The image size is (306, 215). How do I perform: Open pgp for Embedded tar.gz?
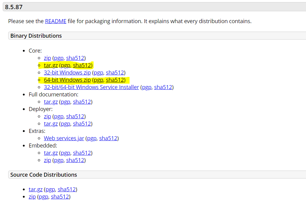(x=66, y=153)
